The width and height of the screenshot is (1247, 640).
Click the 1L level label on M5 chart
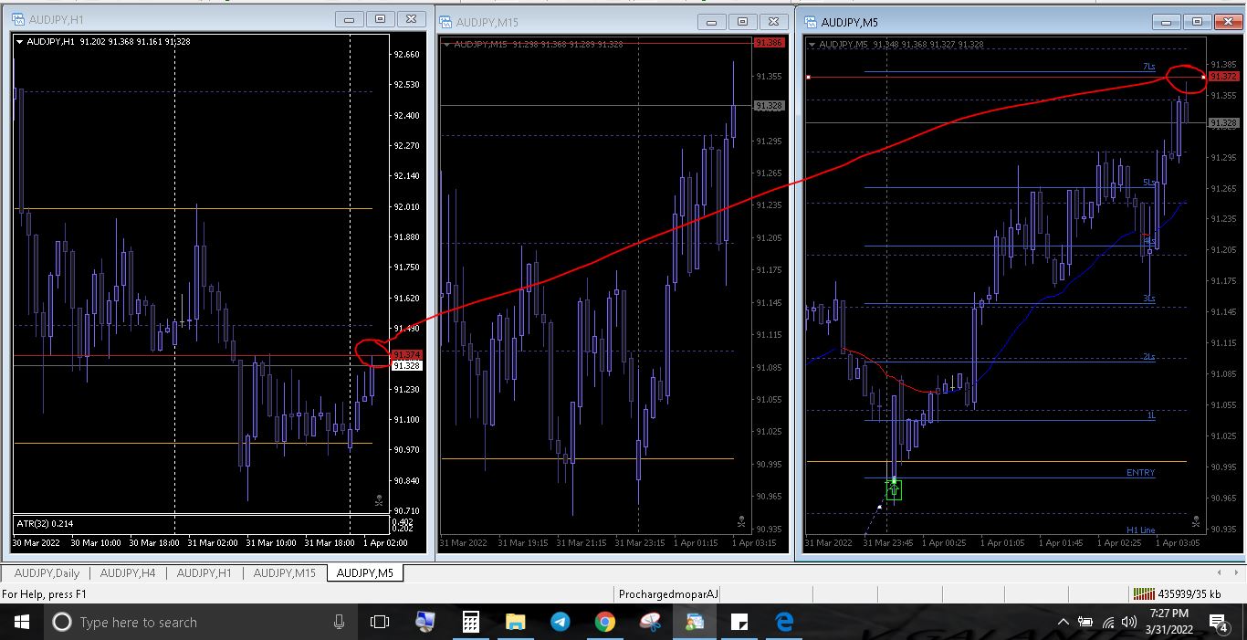pyautogui.click(x=1151, y=414)
